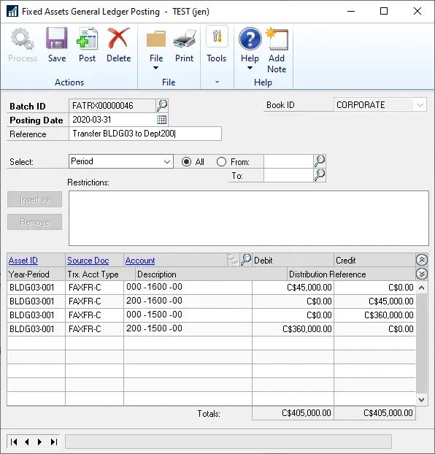Click the grid vertical scrollbar track
Image resolution: width=435 pixels, height=454 pixels.
tap(421, 343)
